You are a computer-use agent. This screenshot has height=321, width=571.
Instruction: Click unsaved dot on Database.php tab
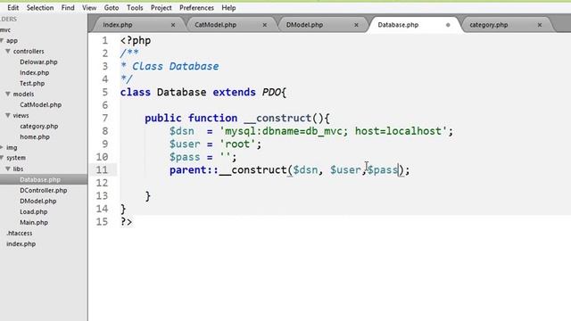[x=448, y=25]
